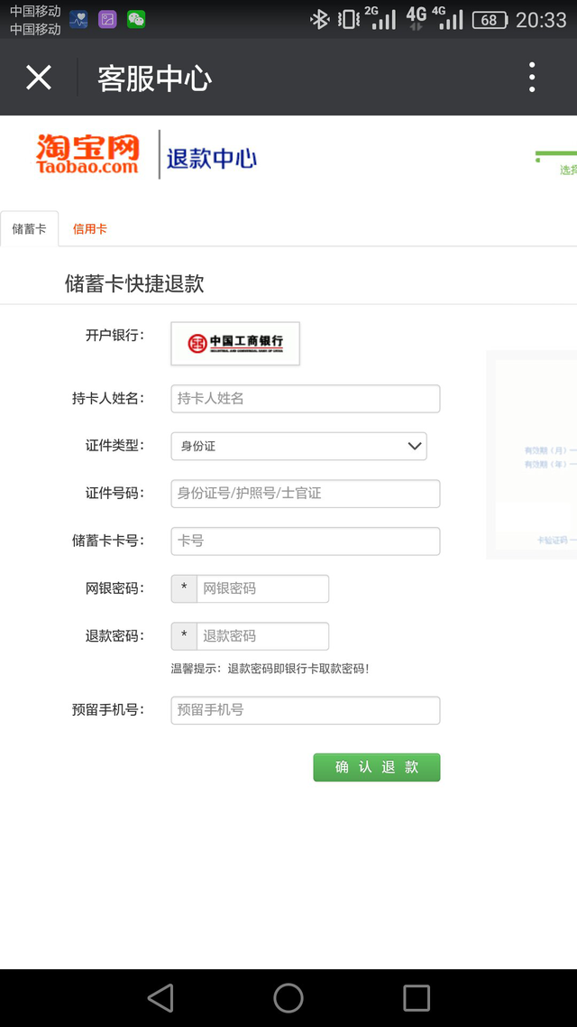577x1027 pixels.
Task: Click the 预留手机号 phone number field
Action: [305, 710]
